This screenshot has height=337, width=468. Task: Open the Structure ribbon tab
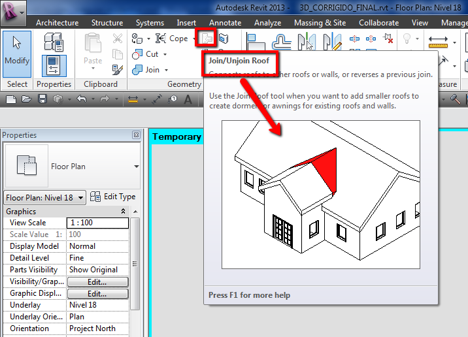(x=107, y=23)
